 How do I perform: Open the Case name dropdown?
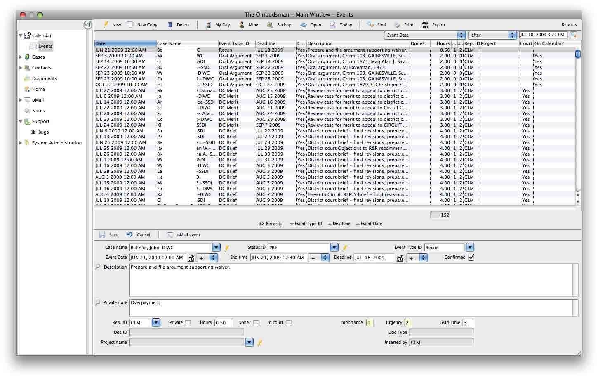216,248
